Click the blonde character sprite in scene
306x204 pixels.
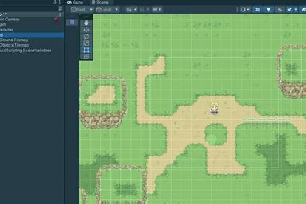[x=214, y=108]
